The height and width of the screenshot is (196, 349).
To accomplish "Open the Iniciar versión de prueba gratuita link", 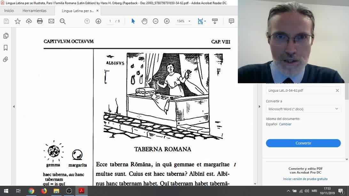I will coord(305,179).
